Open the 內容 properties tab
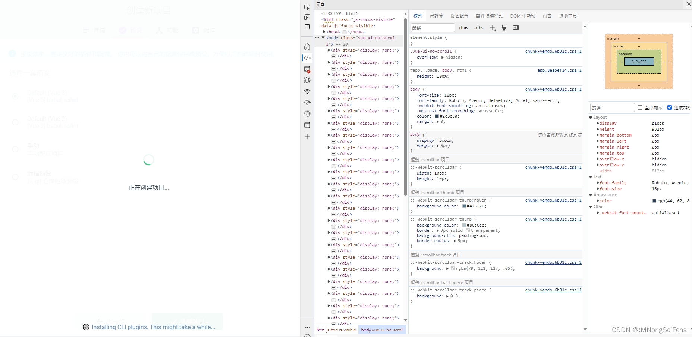Viewport: 692px width, 337px height. [547, 16]
